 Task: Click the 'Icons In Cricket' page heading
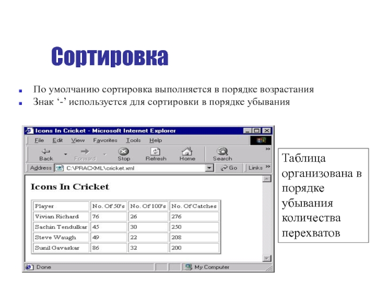pos(70,187)
